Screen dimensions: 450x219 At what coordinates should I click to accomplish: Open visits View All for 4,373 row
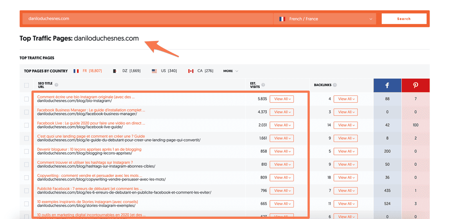click(281, 112)
